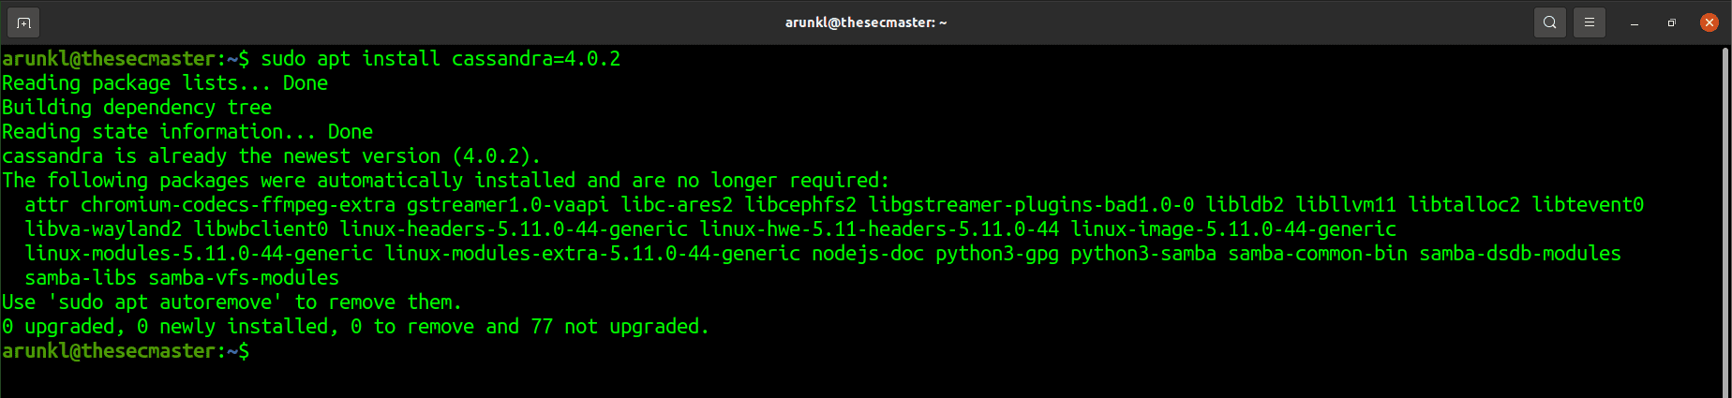Open a new terminal tab
This screenshot has height=398, width=1732.
(23, 22)
